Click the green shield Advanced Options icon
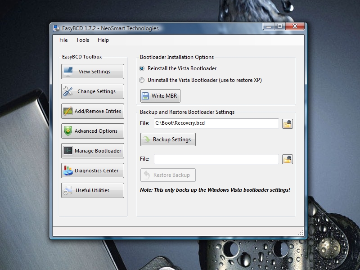The height and width of the screenshot is (270, 360). click(68, 131)
